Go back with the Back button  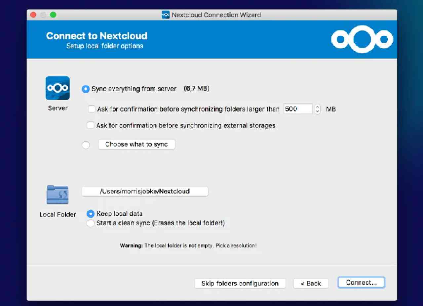(311, 284)
